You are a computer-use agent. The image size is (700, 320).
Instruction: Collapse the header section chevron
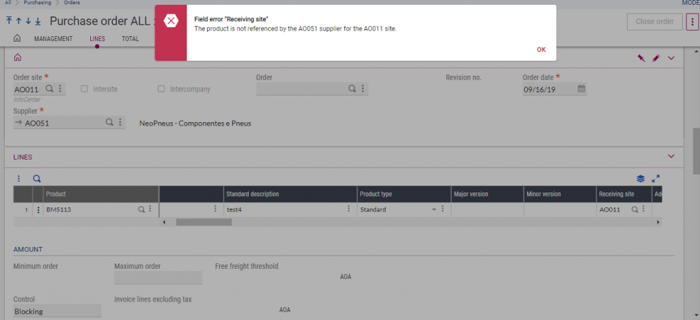[671, 58]
